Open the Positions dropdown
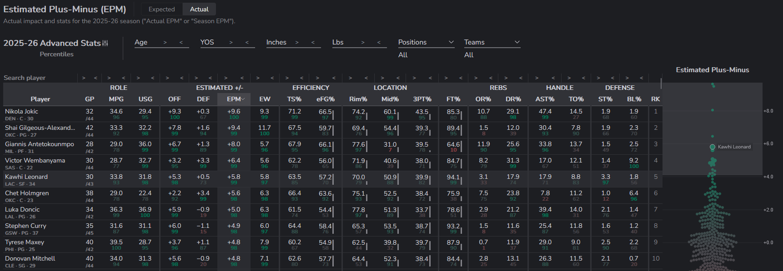This screenshot has height=271, width=783. pyautogui.click(x=427, y=42)
